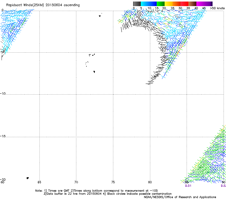Select the brown 35-40 knots color segment

pyautogui.click(x=192, y=4)
